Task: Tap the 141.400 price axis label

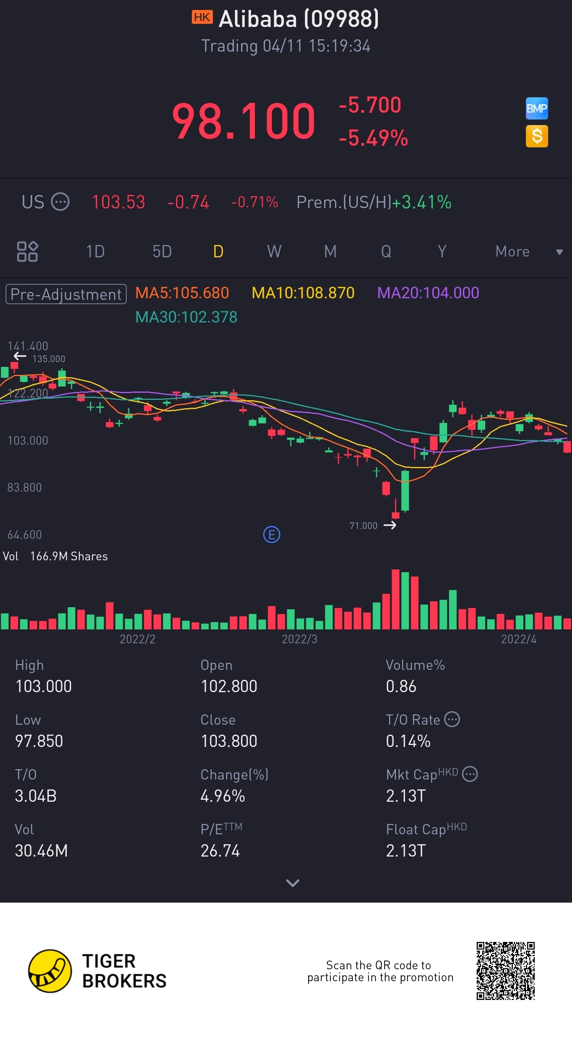Action: click(28, 346)
